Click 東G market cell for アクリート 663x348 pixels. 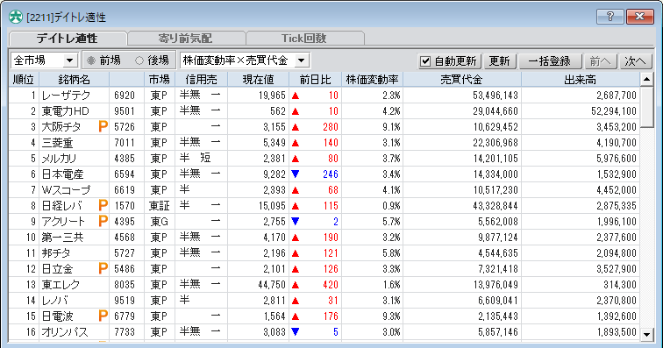(159, 222)
